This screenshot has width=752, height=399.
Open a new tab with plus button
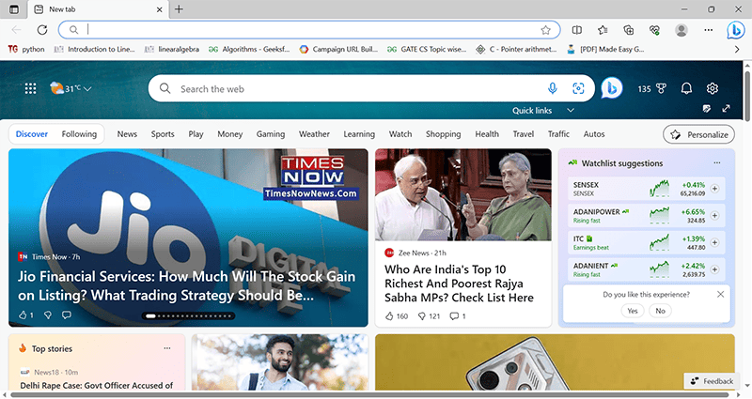(179, 9)
